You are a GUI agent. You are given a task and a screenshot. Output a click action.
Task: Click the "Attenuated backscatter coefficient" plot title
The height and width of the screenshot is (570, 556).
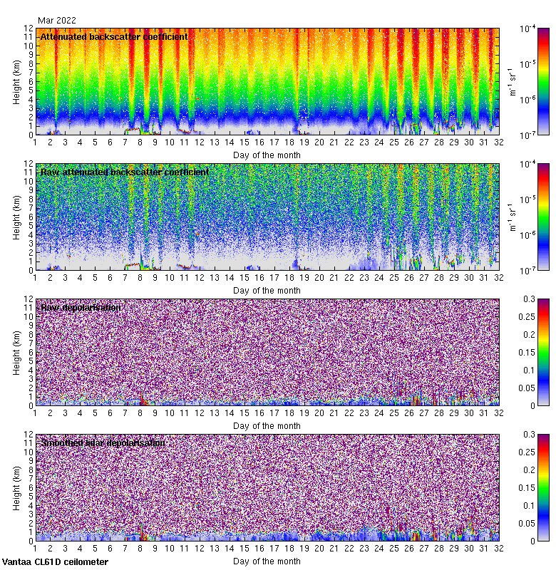click(x=114, y=36)
